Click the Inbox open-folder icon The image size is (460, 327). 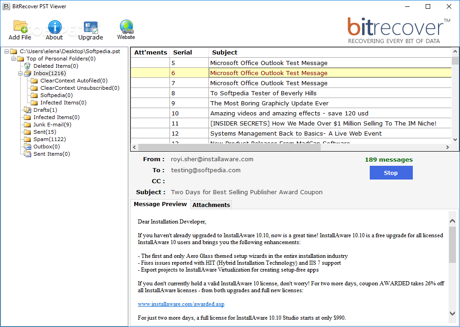27,73
